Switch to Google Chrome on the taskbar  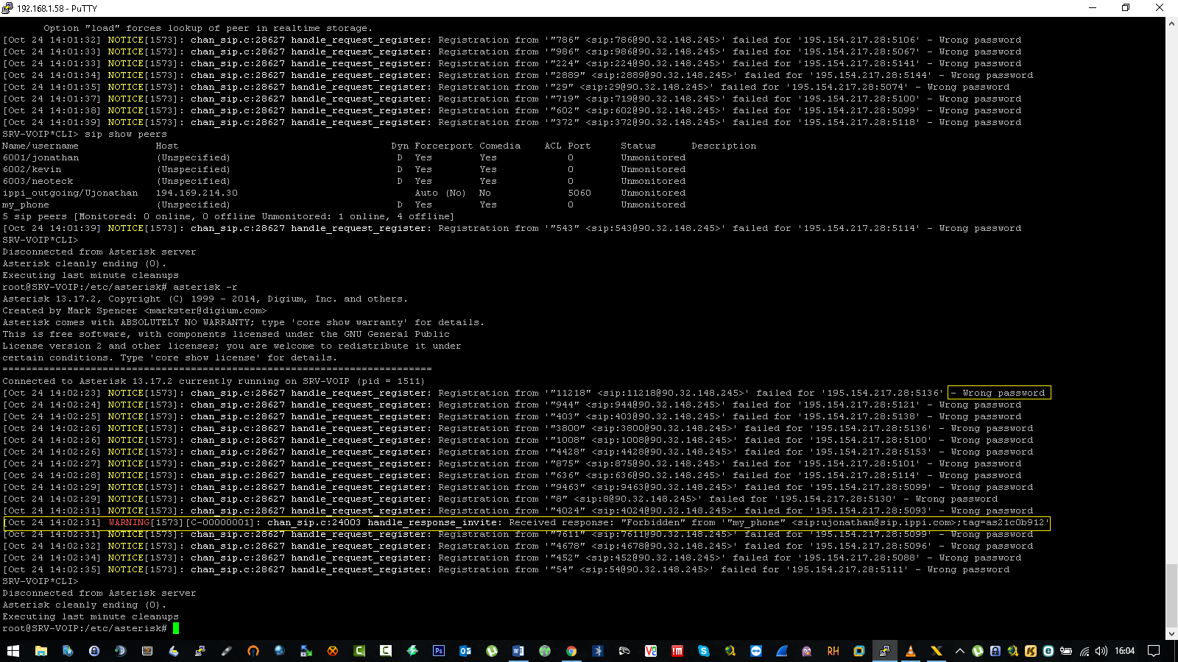571,651
